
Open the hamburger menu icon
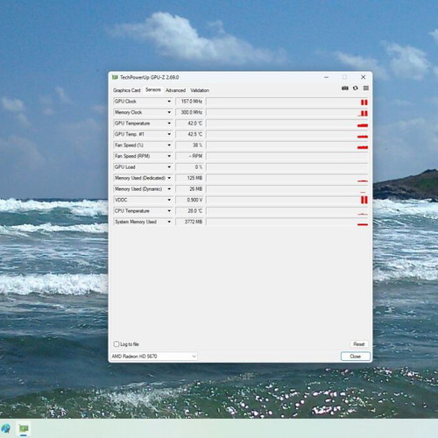[x=366, y=88]
